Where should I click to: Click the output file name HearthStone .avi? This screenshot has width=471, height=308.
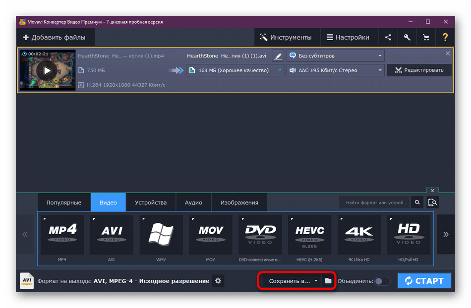point(227,56)
